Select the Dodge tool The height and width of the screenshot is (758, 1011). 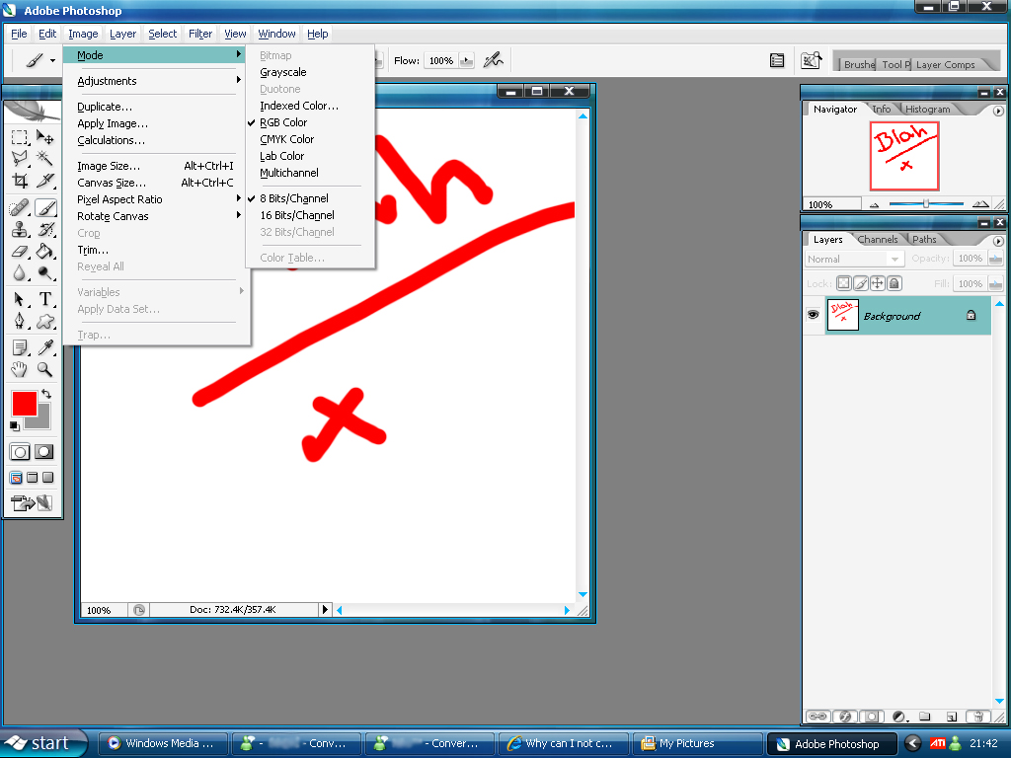click(x=44, y=273)
